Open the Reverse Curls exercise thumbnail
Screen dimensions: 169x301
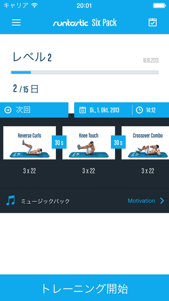(29, 143)
